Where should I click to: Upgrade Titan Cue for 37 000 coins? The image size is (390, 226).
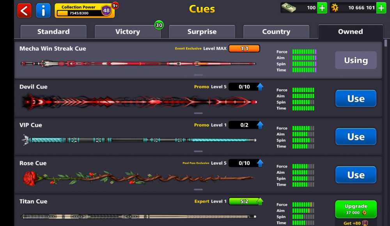coord(356,209)
